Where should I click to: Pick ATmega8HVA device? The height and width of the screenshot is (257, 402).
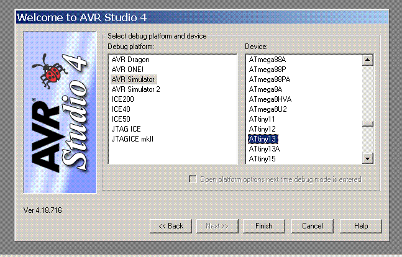tap(270, 99)
